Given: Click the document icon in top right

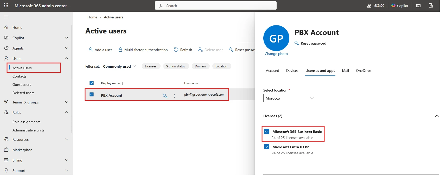Looking at the screenshot, I should click(x=431, y=5).
